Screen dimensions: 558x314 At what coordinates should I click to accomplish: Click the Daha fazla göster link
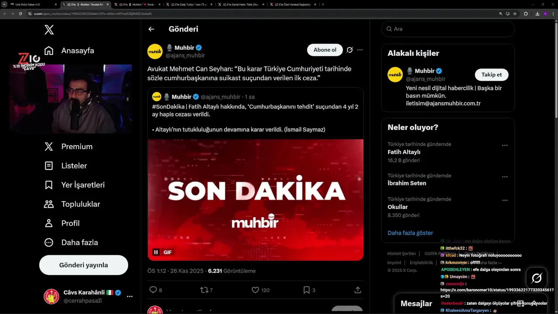pyautogui.click(x=410, y=233)
